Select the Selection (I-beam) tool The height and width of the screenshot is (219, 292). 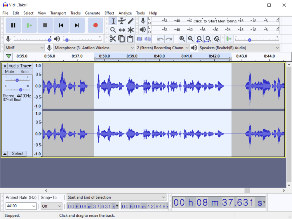pyautogui.click(x=113, y=21)
